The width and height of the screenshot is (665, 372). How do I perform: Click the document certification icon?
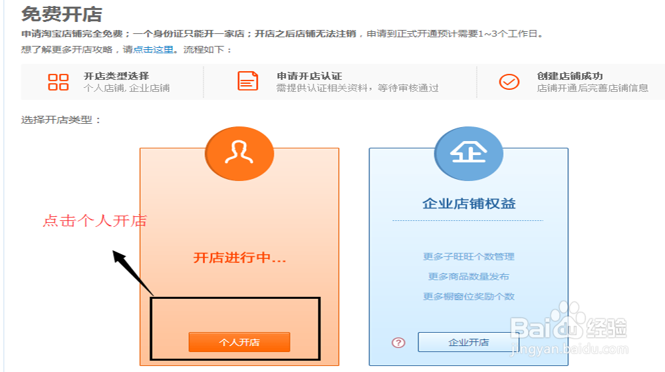point(247,81)
